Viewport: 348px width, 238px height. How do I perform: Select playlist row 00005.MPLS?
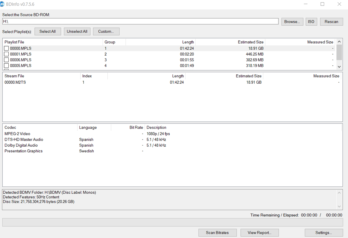[x=169, y=65]
